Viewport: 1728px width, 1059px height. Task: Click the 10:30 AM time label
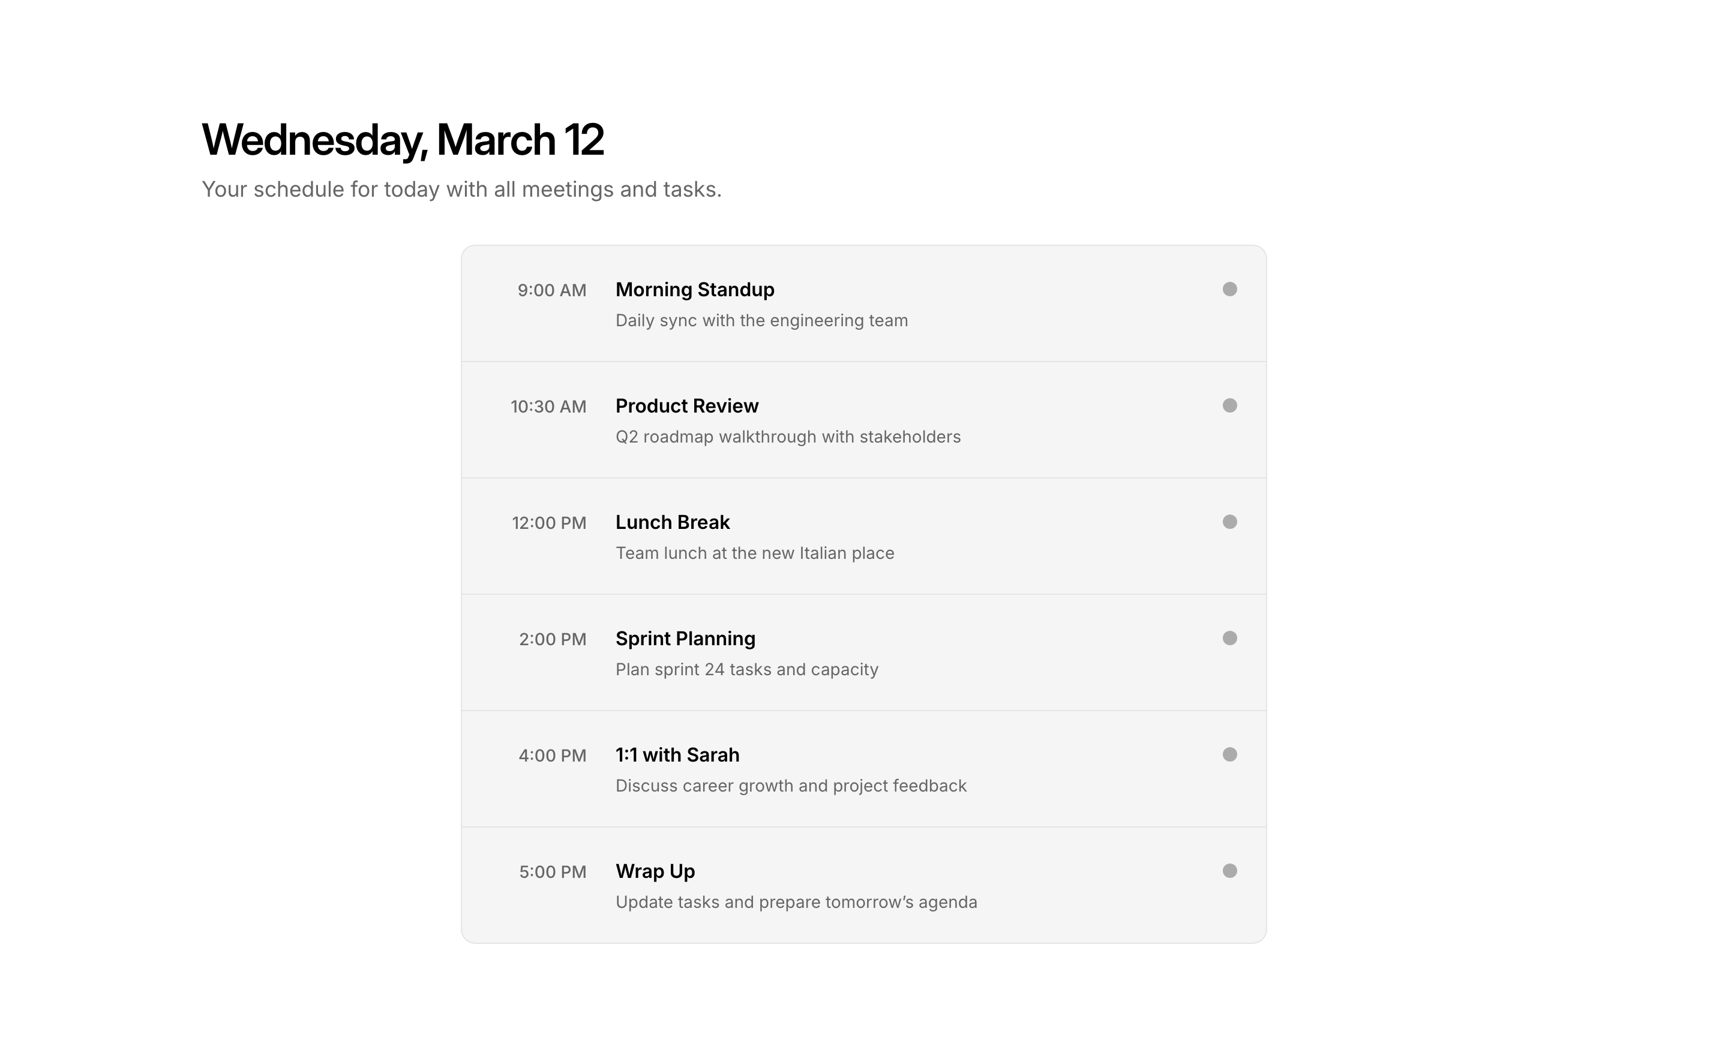[x=548, y=407]
